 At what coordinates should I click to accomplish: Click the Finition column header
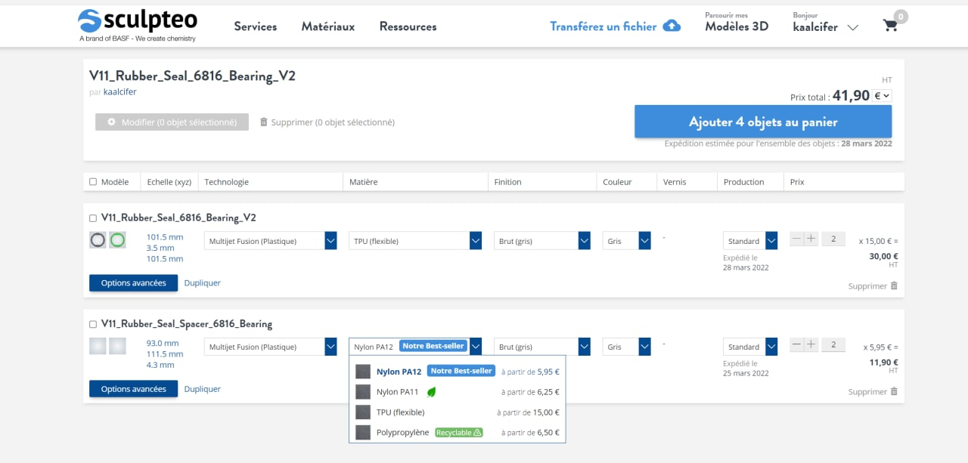(x=508, y=182)
